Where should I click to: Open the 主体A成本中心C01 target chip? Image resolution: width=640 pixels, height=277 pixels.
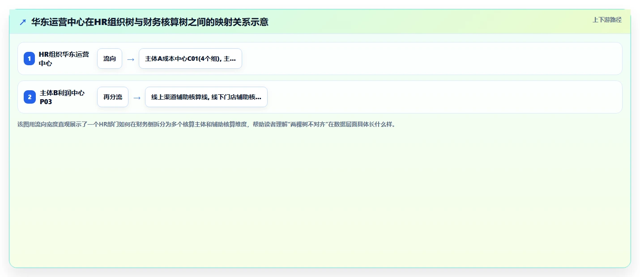click(190, 59)
